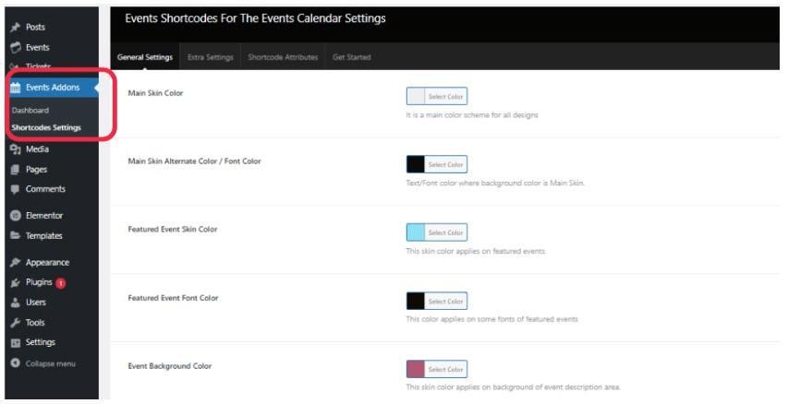Screen dimensions: 788x404
Task: Click the mauve Event Background Color swatch
Action: 416,369
